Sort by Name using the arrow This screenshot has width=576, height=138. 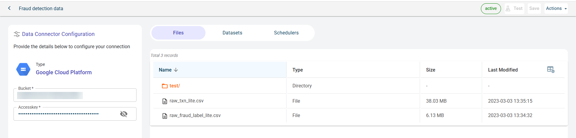176,70
